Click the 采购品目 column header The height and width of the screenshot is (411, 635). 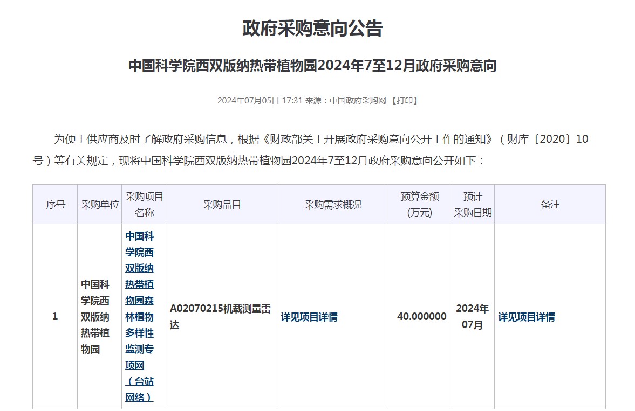coord(222,205)
